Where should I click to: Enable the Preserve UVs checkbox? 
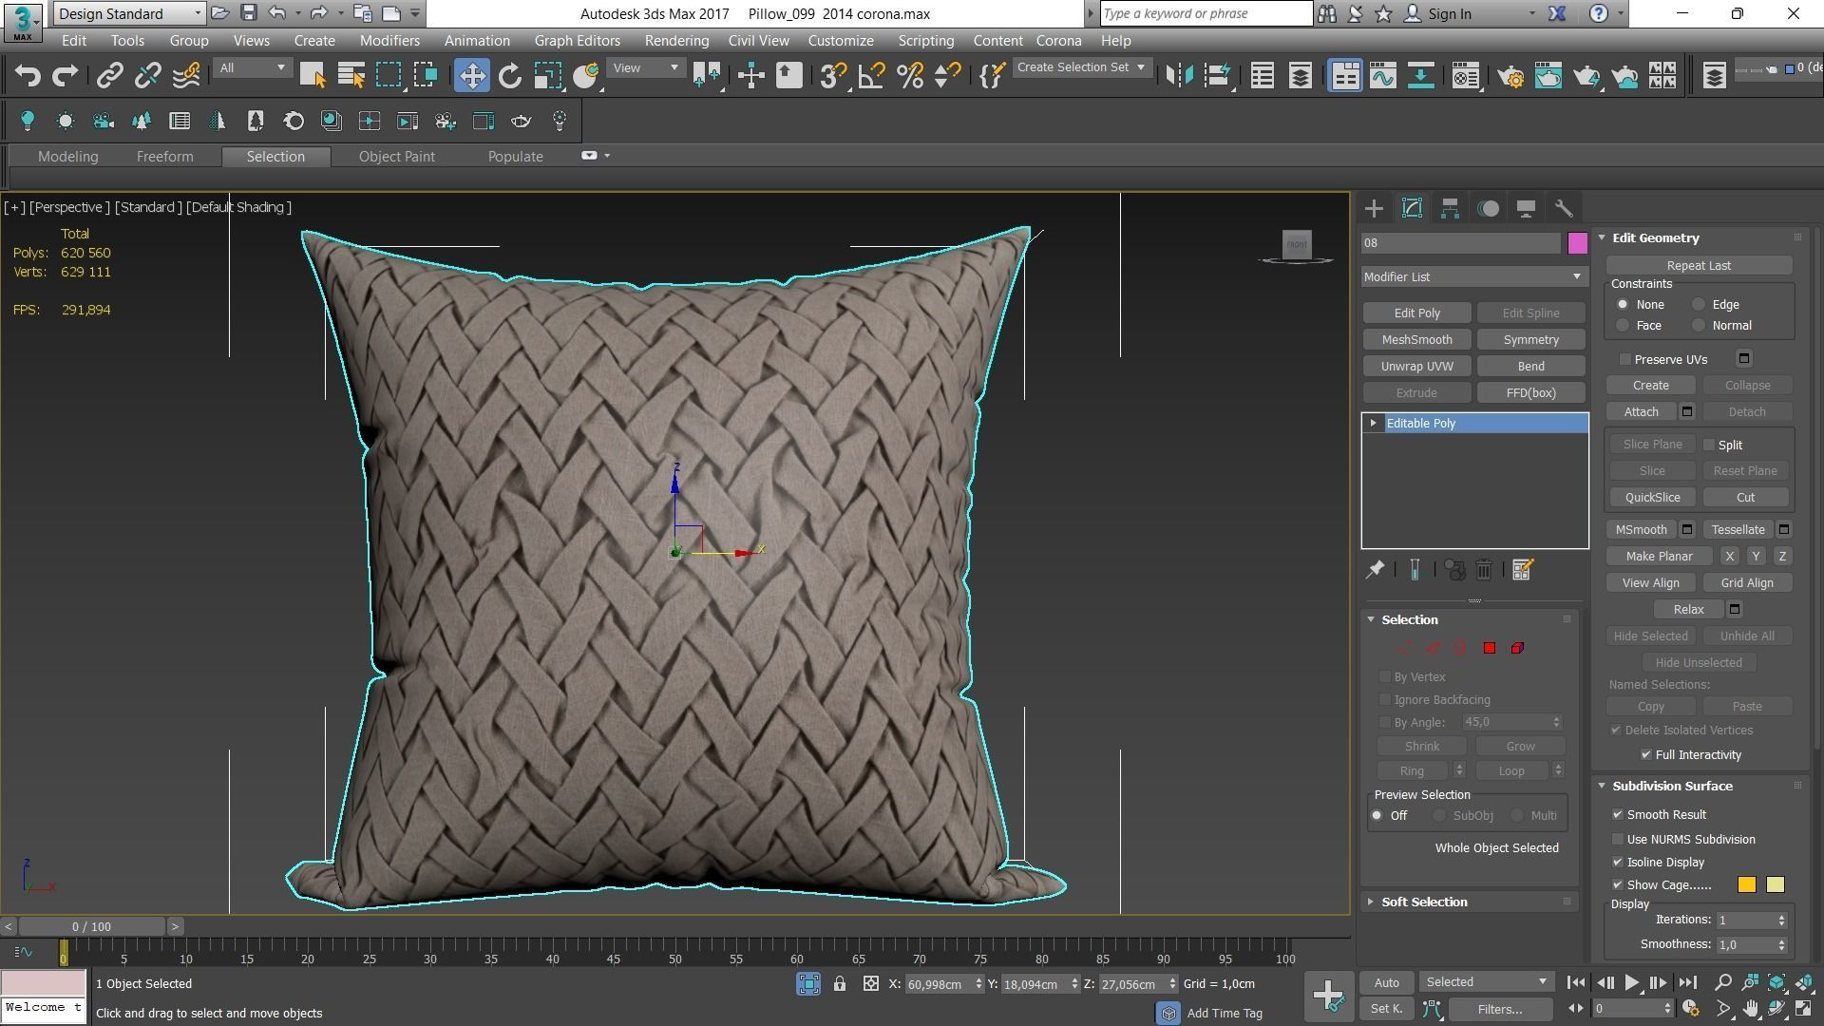(1625, 359)
